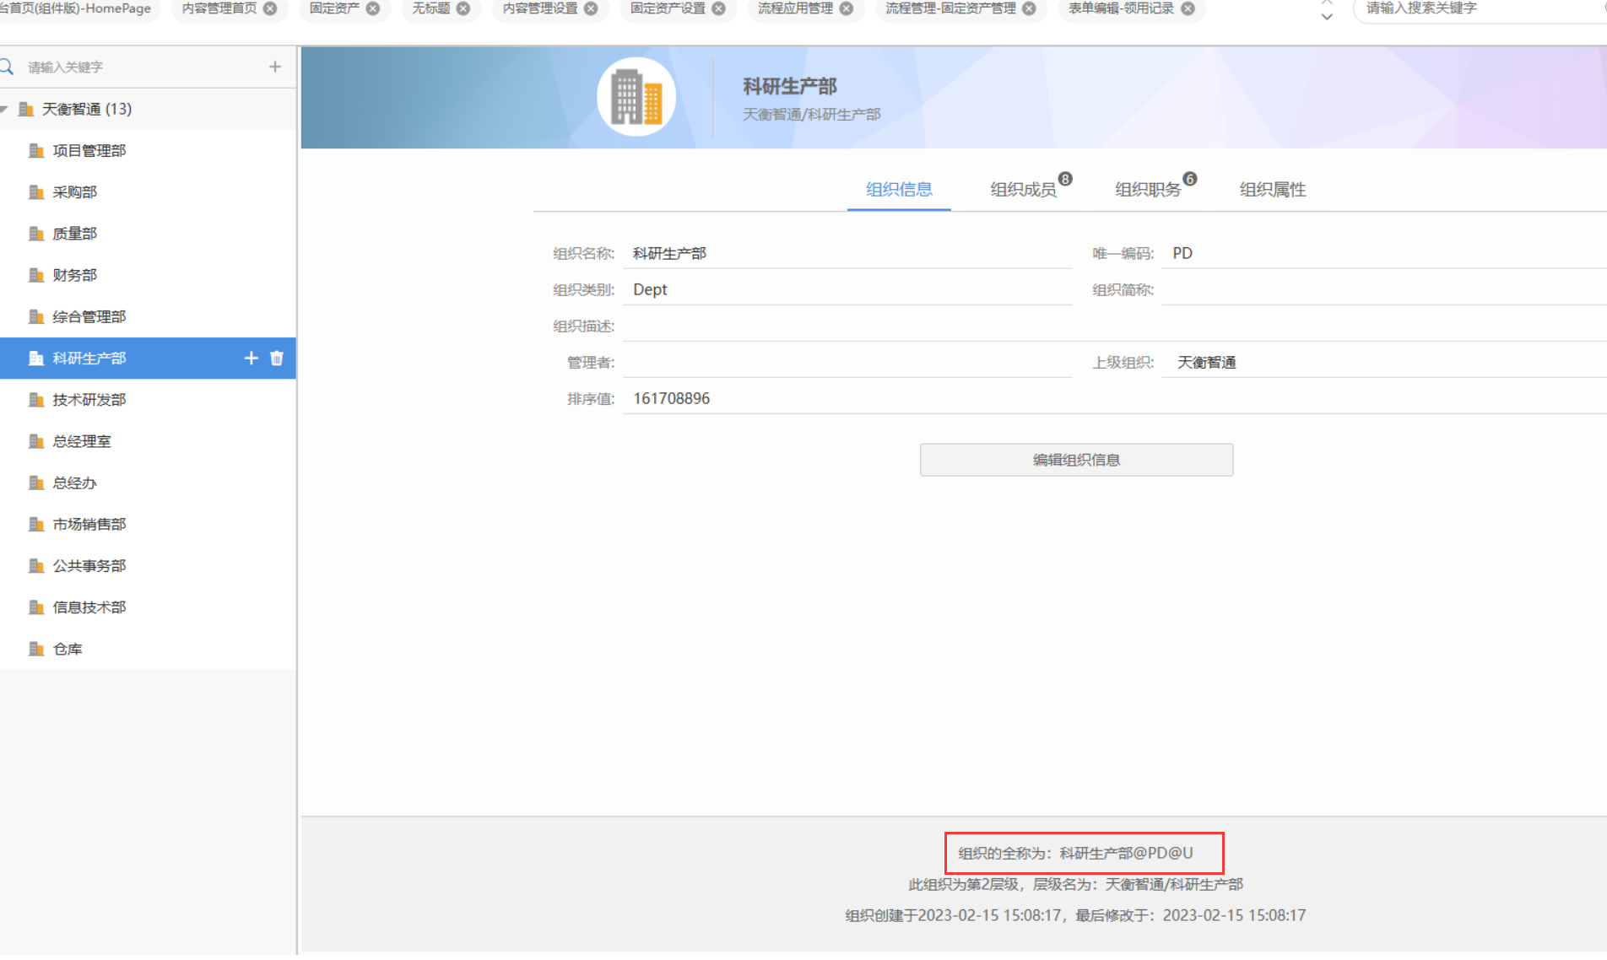The width and height of the screenshot is (1607, 960).
Task: Click the empty 组织简称 field
Action: (1384, 289)
